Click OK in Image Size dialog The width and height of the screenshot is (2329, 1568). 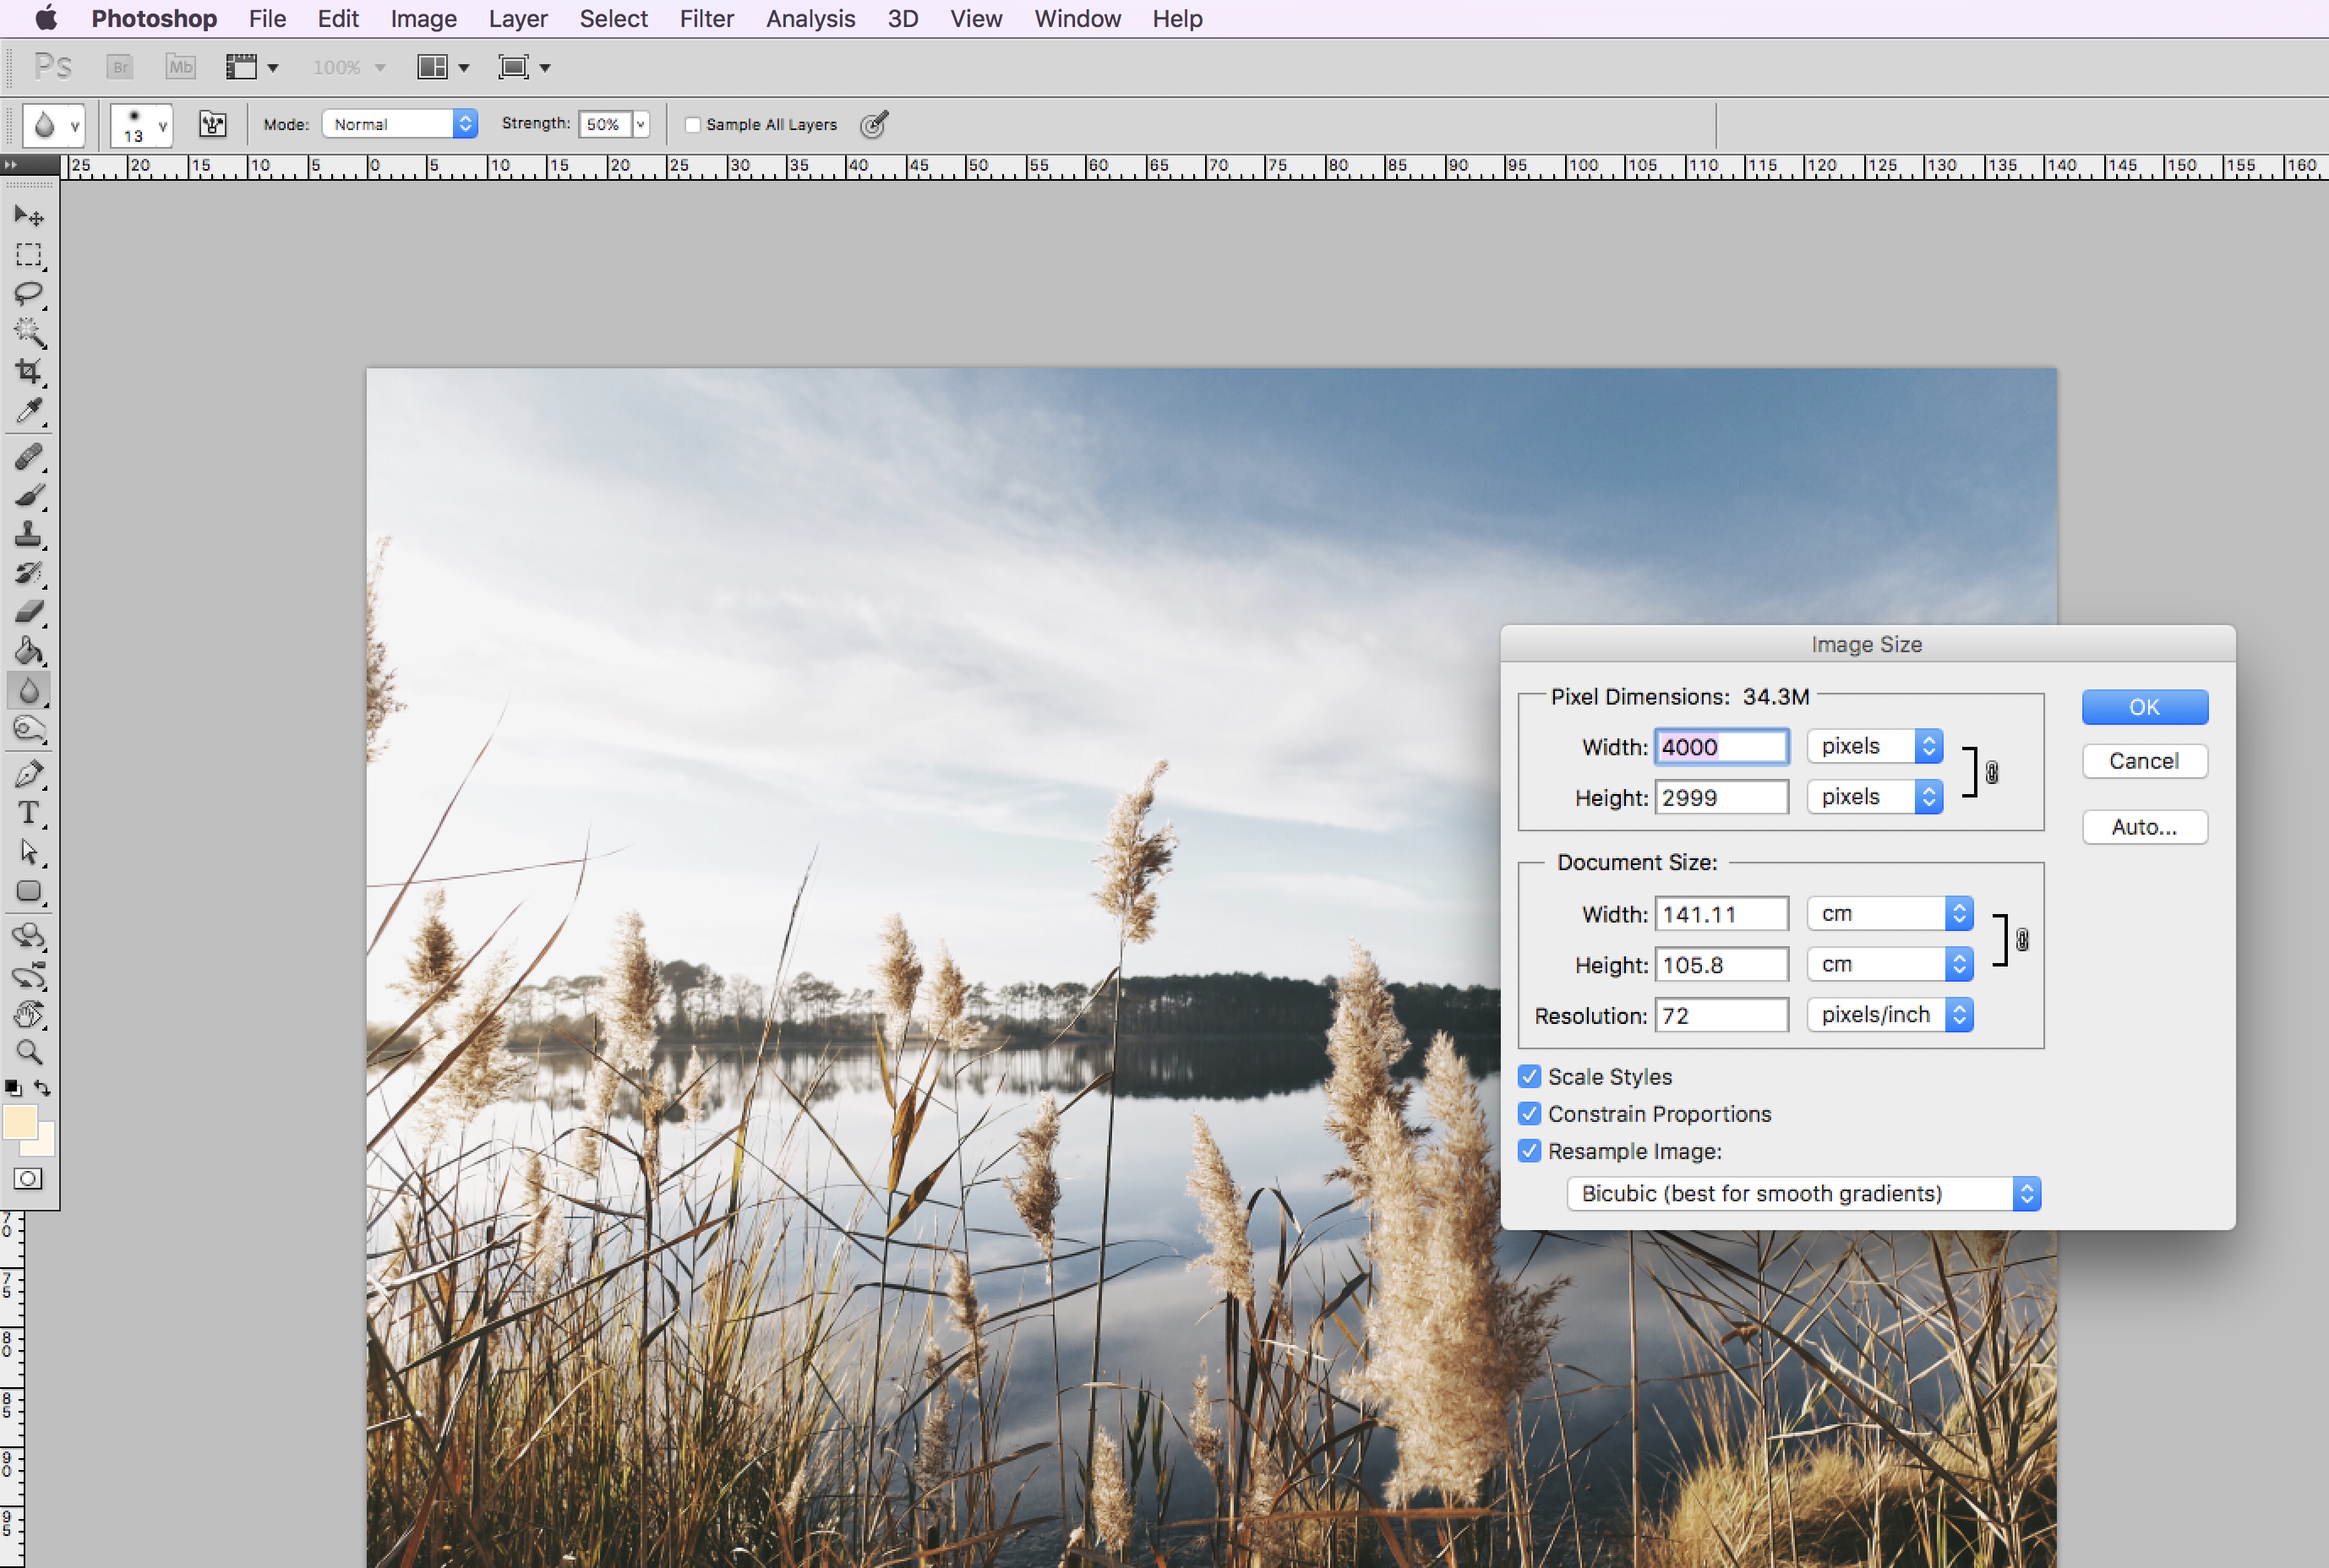2145,707
